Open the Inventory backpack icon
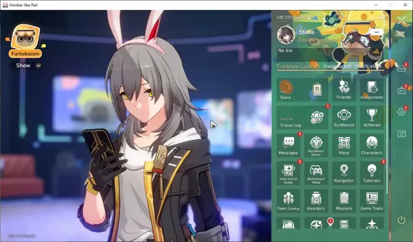 point(316,201)
